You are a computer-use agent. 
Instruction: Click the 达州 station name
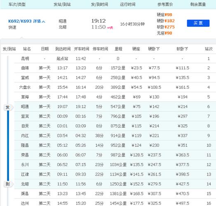[25, 203]
